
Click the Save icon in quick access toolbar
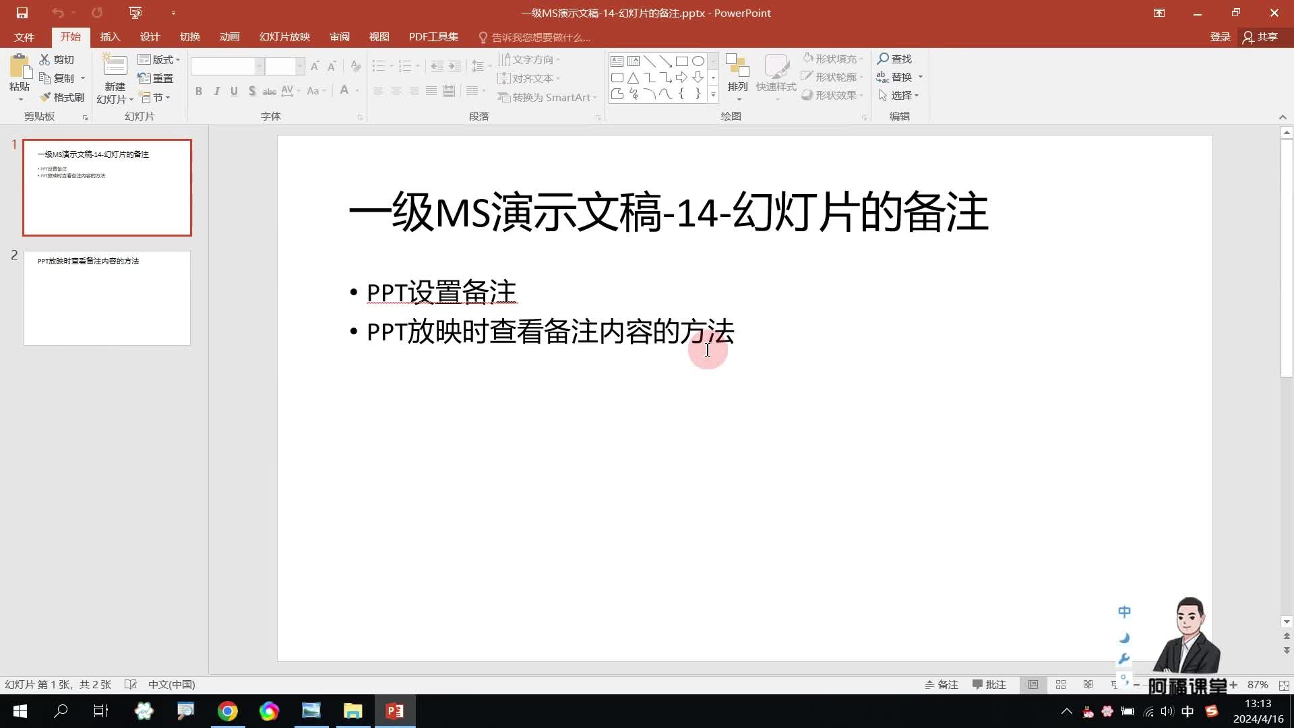(x=22, y=13)
